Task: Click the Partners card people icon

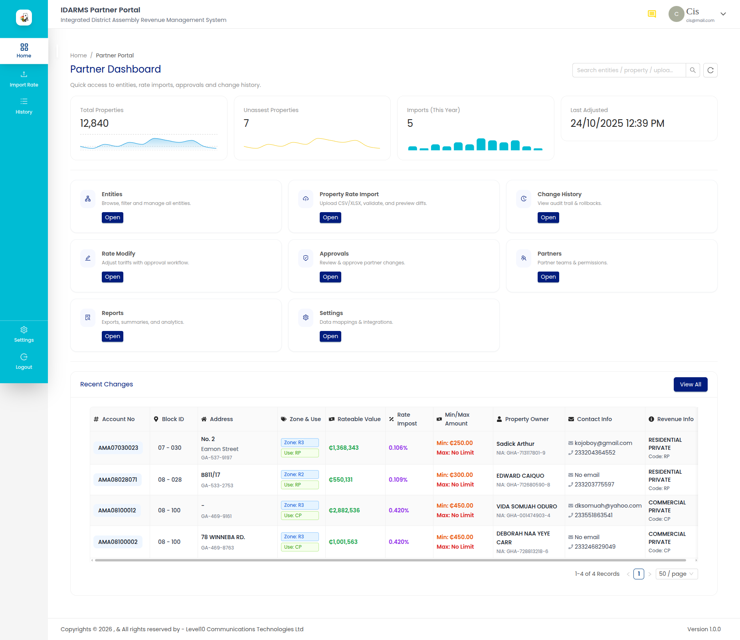Action: pos(524,258)
